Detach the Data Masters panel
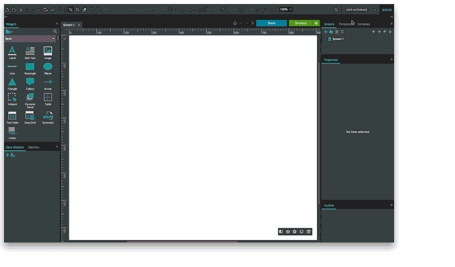This screenshot has height=267, width=455. tap(56, 147)
